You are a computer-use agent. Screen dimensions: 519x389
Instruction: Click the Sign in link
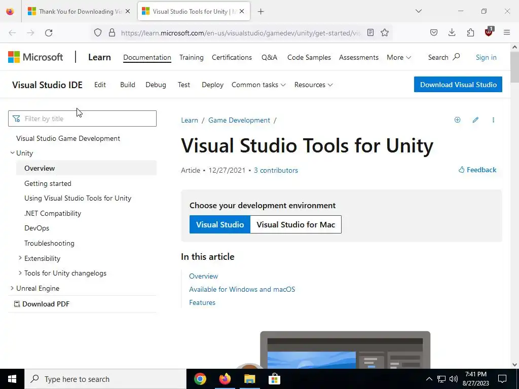pyautogui.click(x=486, y=57)
